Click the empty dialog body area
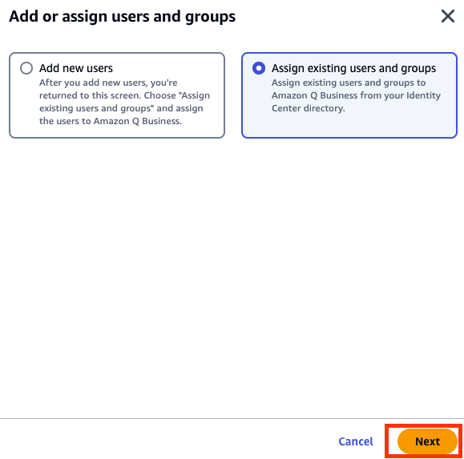The image size is (464, 459). [232, 278]
